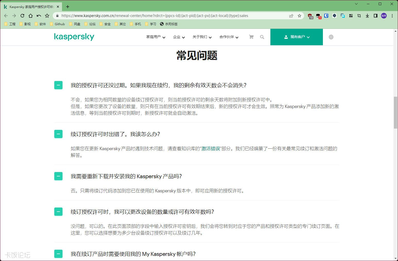Open the tab search chevron in title bar

click(356, 4)
